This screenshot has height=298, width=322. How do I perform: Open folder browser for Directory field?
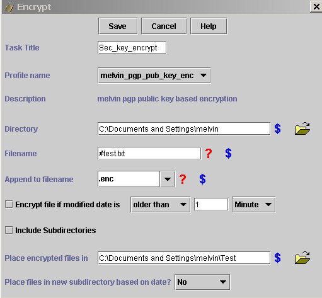302,129
